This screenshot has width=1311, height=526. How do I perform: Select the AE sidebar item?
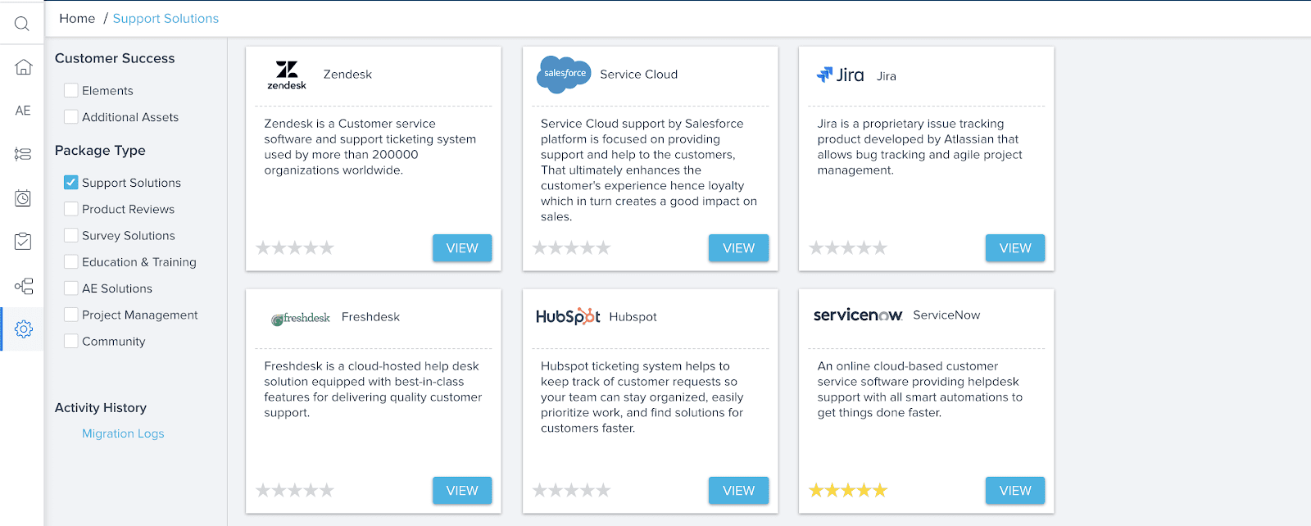[23, 111]
